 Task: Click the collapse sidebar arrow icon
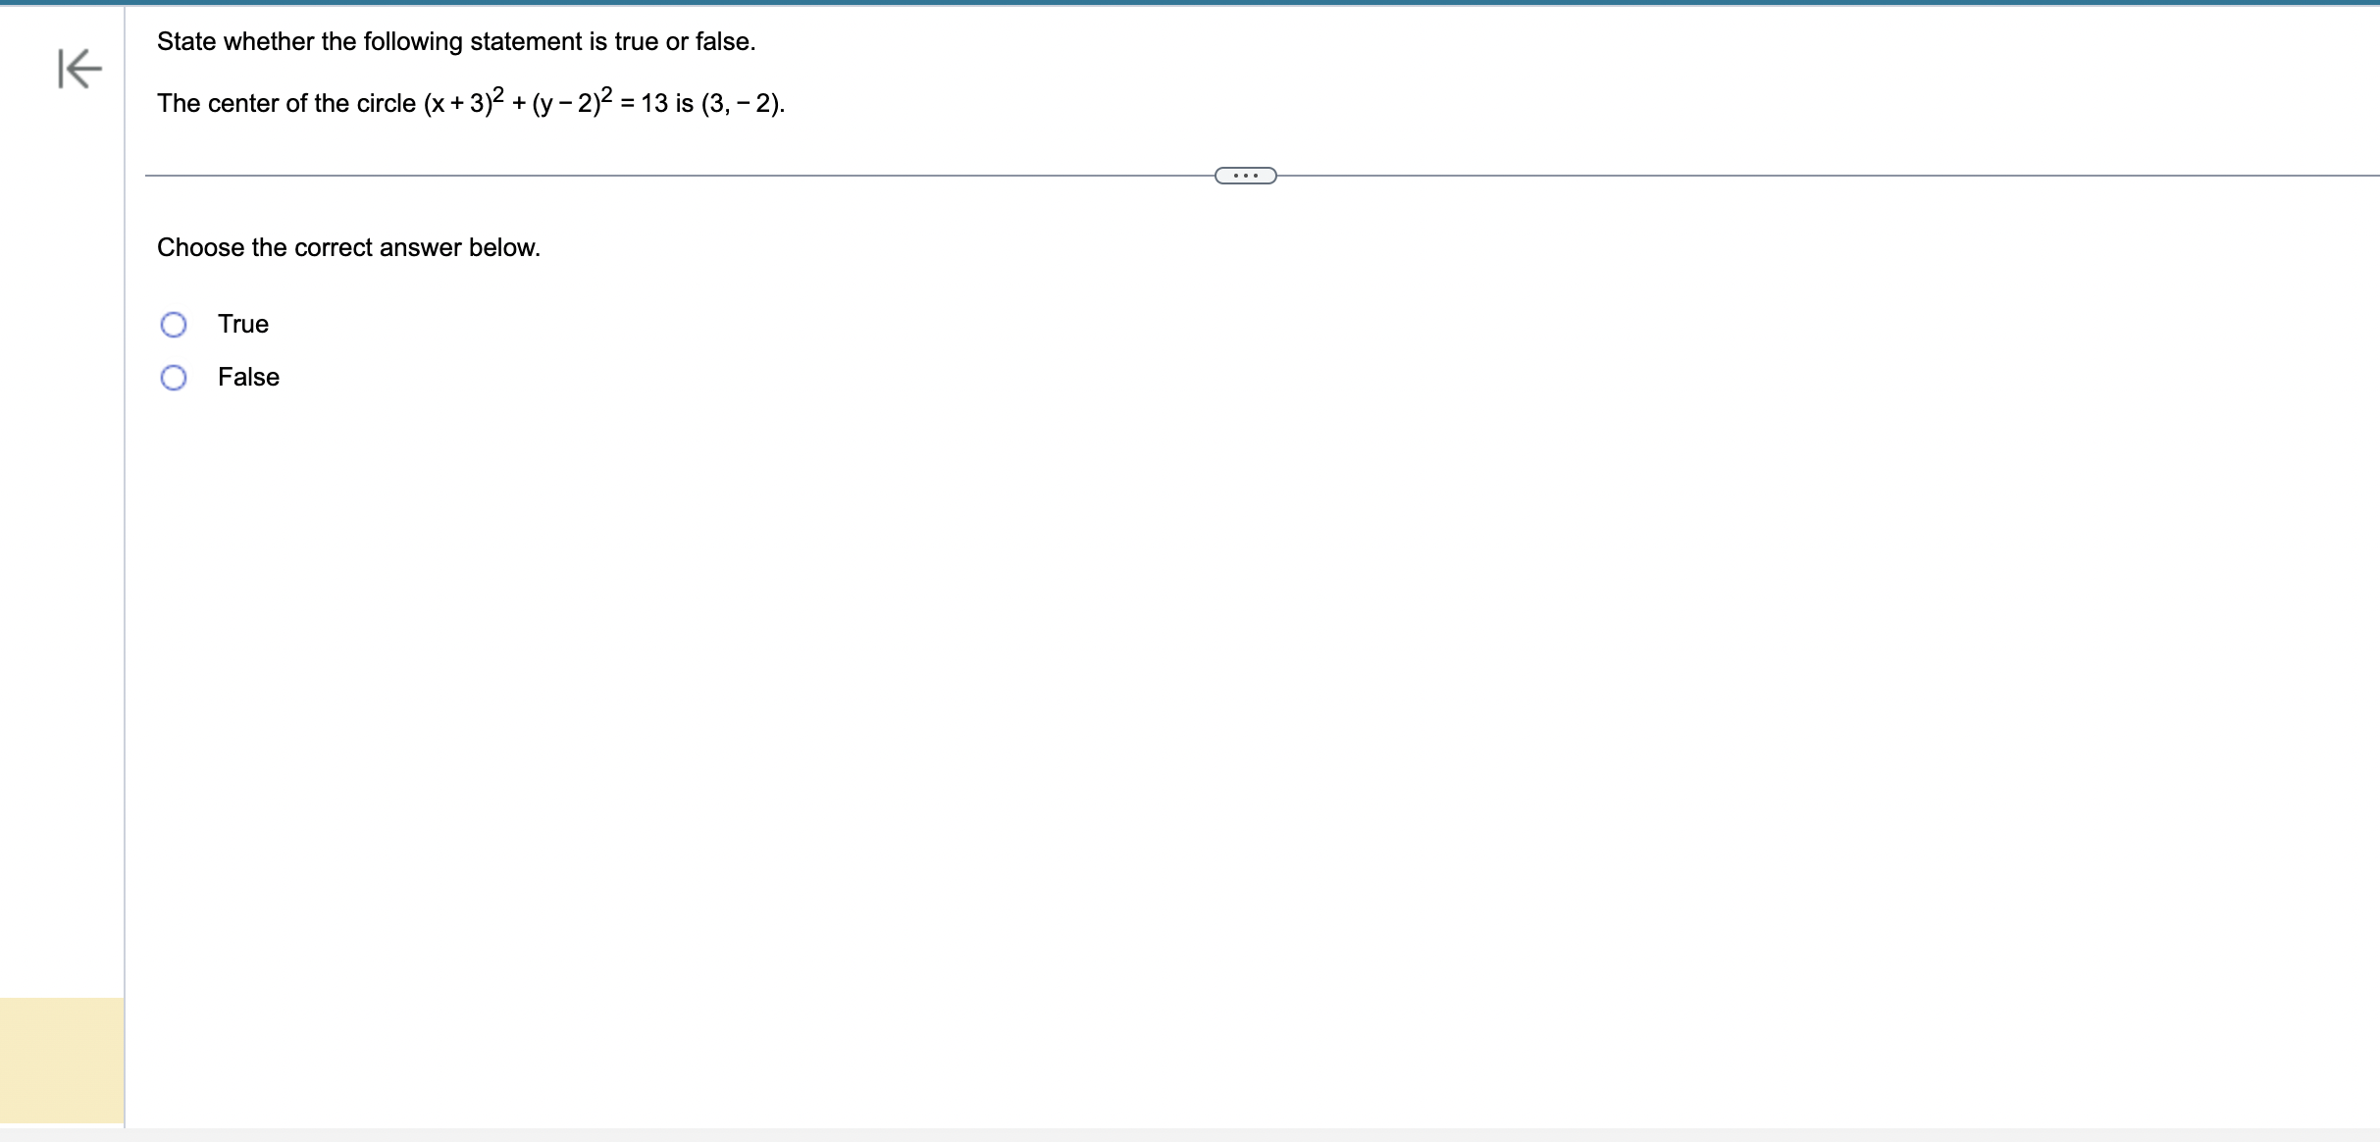coord(79,69)
